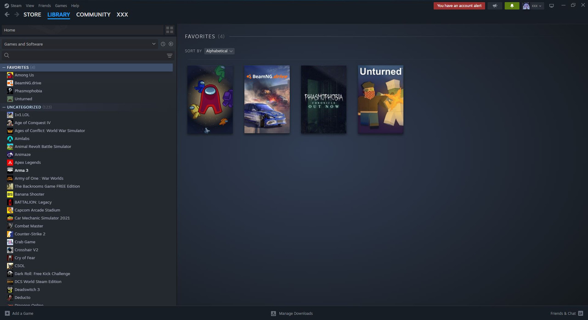This screenshot has height=320, width=588.
Task: Go to the LIBRARY tab
Action: pyautogui.click(x=59, y=15)
